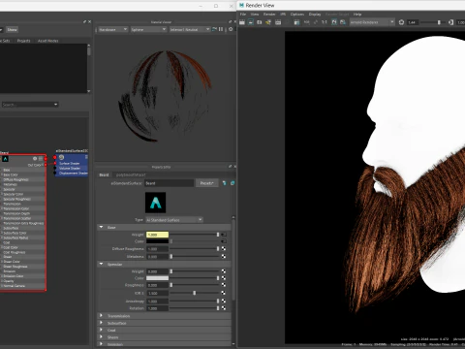465x349 pixels.
Task: Click the Arnold shader thumbnail in Property Editor
Action: click(x=155, y=203)
